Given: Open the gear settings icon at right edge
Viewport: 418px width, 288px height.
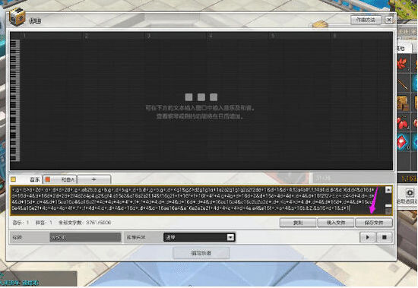Looking at the screenshot, I should [x=409, y=193].
